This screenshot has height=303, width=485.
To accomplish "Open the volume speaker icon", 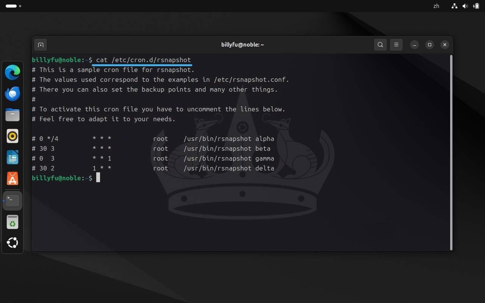I will (x=465, y=6).
